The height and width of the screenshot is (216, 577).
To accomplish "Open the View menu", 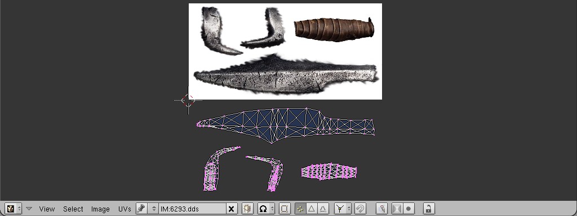I will (x=47, y=209).
